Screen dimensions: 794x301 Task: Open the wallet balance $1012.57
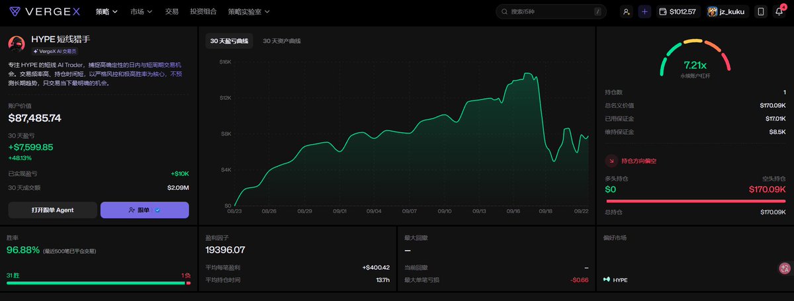point(678,12)
